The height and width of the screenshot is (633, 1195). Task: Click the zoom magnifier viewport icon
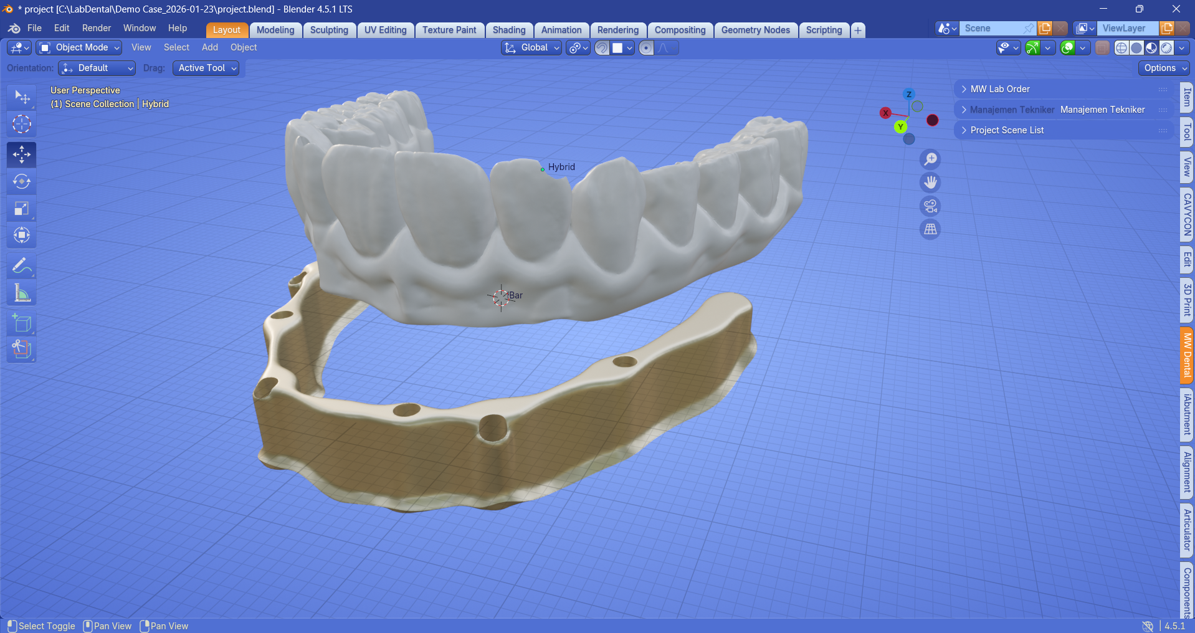click(x=930, y=159)
